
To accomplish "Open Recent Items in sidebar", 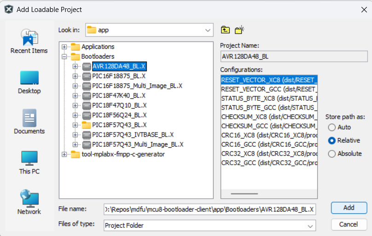I will [29, 41].
